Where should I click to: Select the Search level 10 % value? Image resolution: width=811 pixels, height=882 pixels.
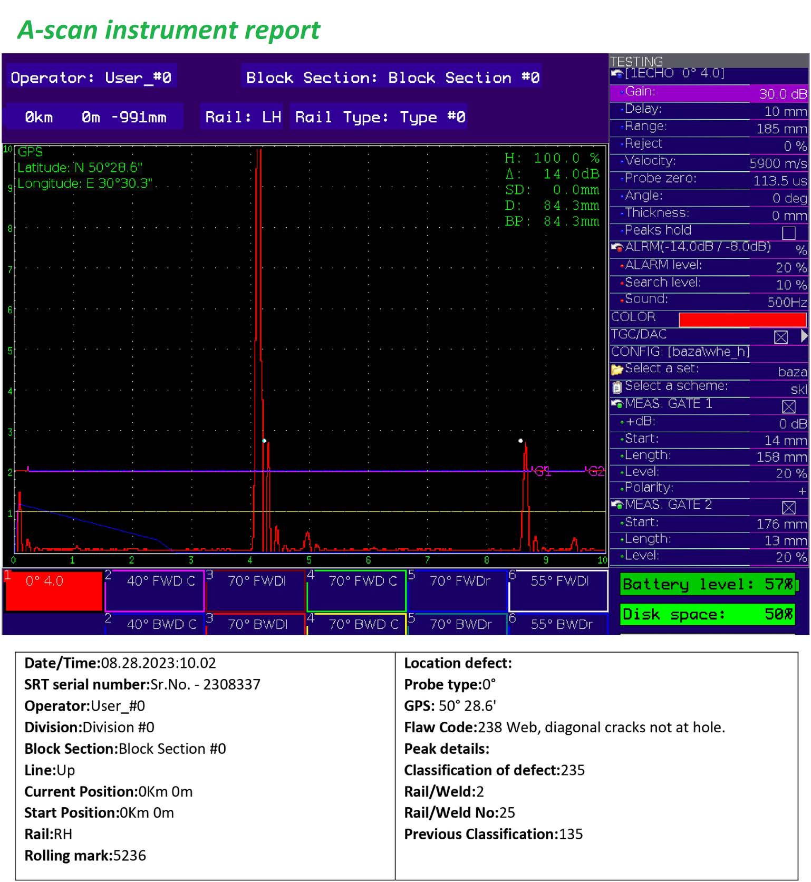tap(791, 285)
